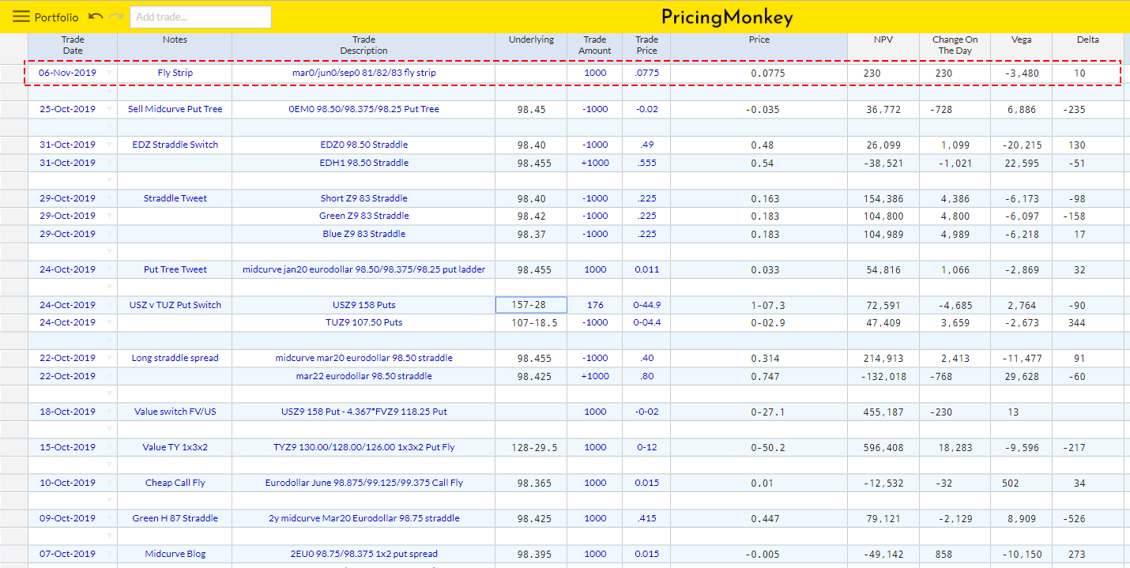
Task: Open date dropdown for 06-Nov-2019 row
Action: 109,73
